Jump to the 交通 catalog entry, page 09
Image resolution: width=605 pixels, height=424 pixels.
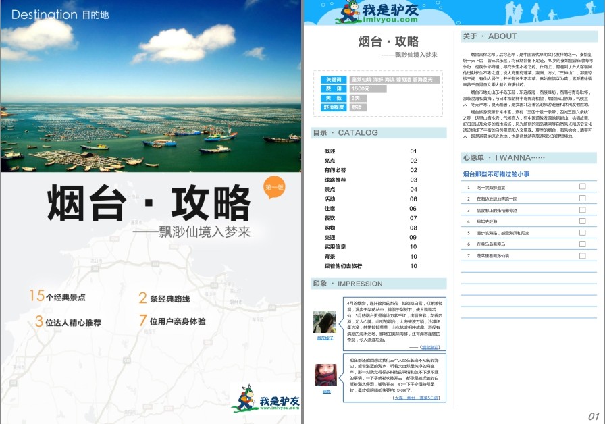tap(371, 237)
